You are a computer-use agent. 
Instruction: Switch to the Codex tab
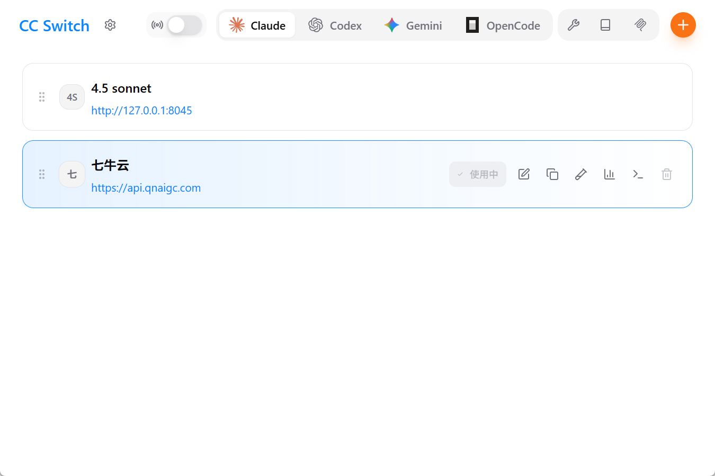coord(335,25)
